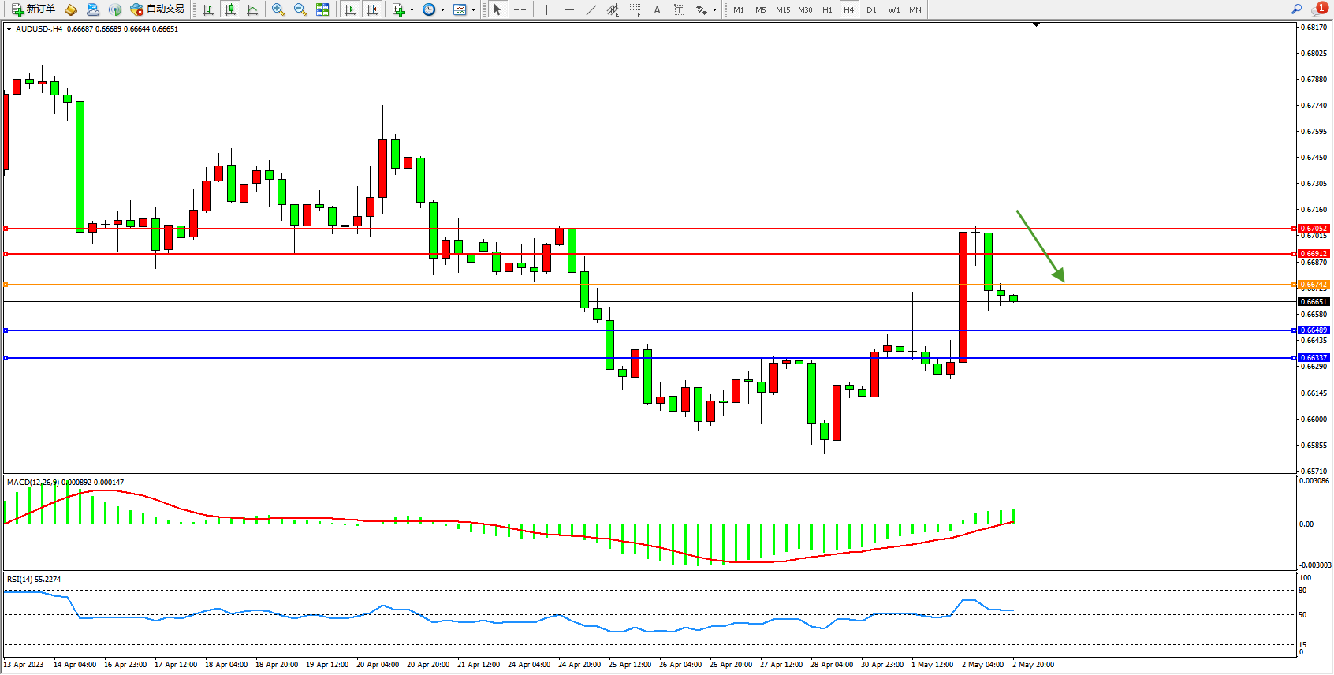Switch to the D1 timeframe
1334x675 pixels.
(871, 9)
